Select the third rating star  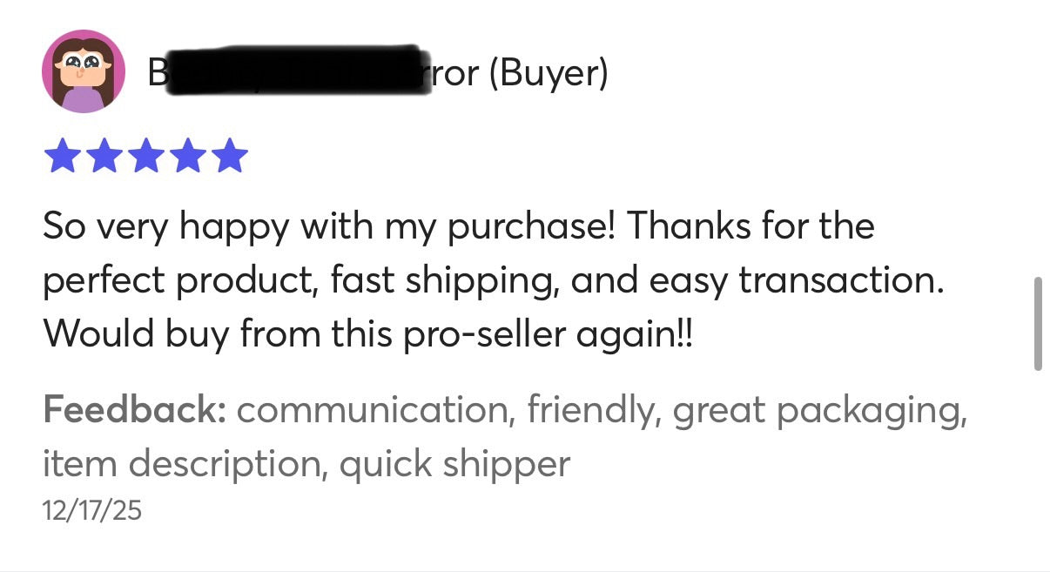click(146, 157)
